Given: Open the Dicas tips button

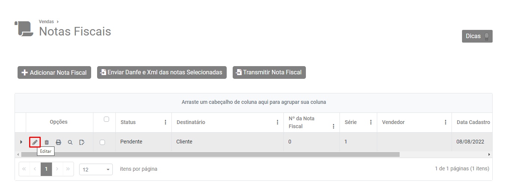Looking at the screenshot, I should point(477,36).
